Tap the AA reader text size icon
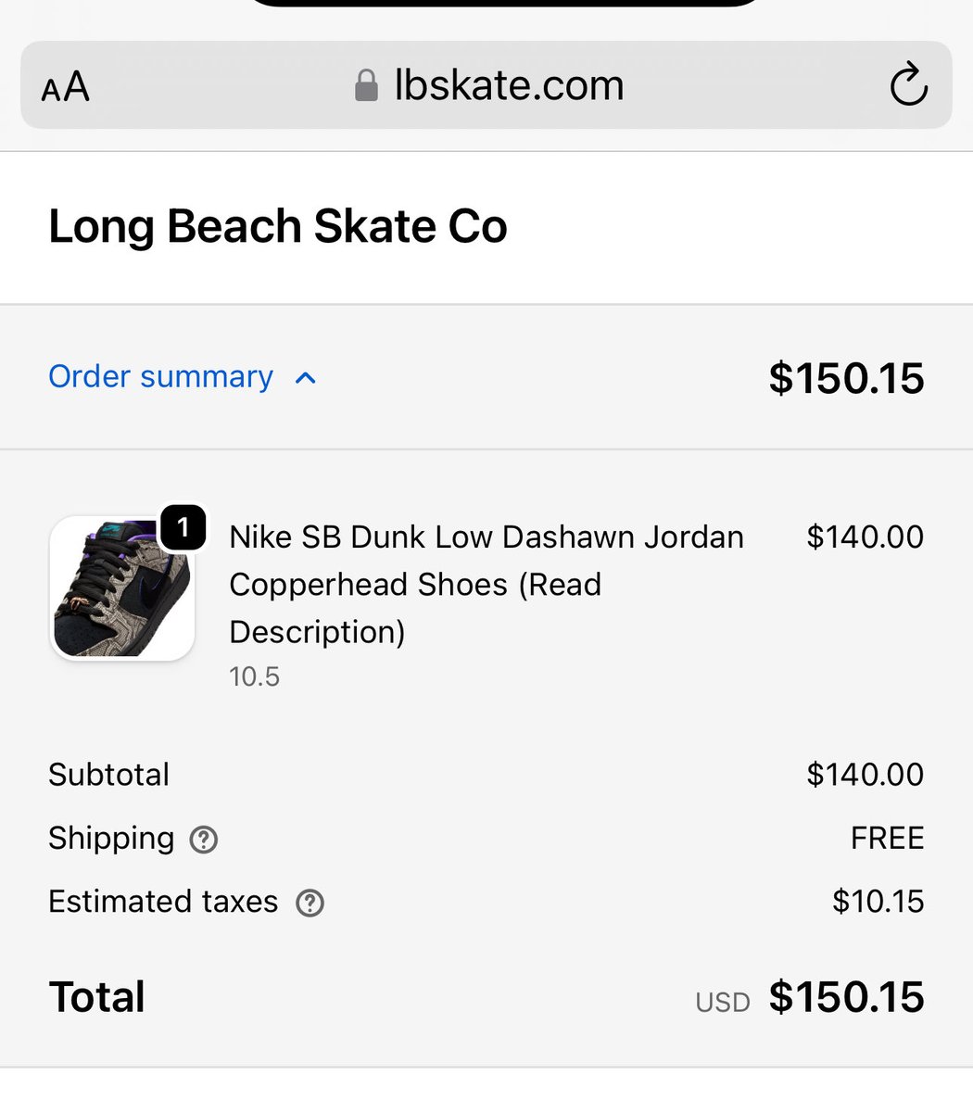 click(66, 87)
